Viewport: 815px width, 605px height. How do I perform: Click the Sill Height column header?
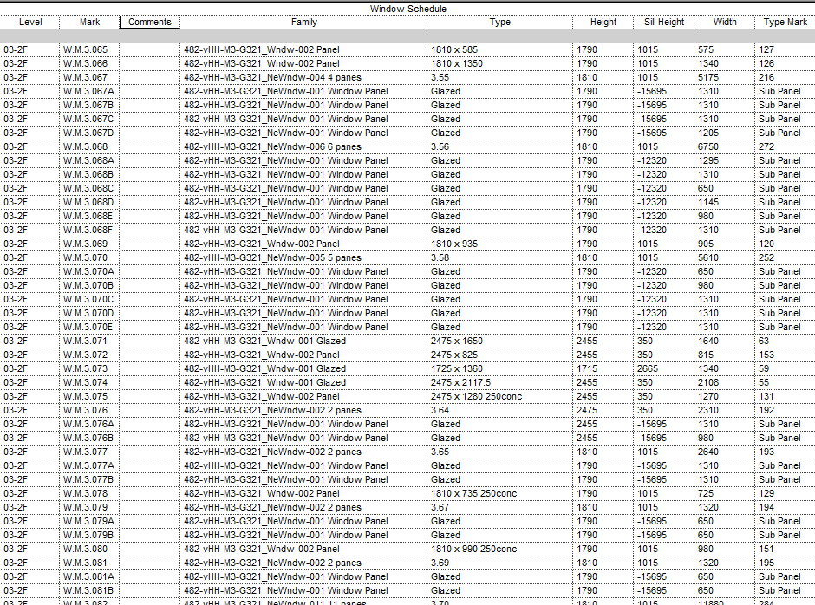click(x=664, y=22)
